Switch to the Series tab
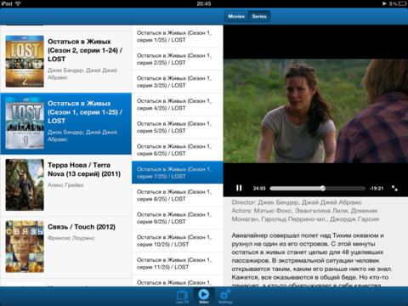This screenshot has height=306, width=408. (x=259, y=16)
